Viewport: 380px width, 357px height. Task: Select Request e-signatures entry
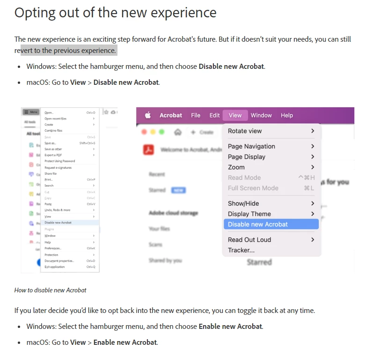(x=70, y=167)
